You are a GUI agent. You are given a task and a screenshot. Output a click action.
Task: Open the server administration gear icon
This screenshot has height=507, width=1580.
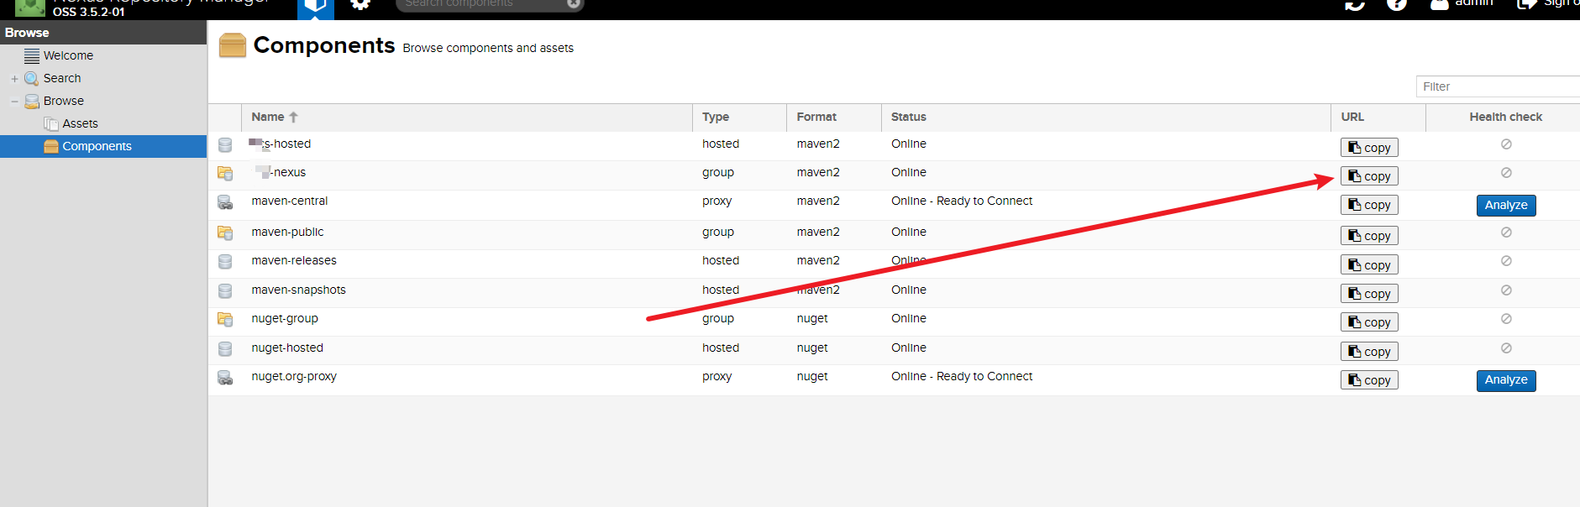(360, 4)
